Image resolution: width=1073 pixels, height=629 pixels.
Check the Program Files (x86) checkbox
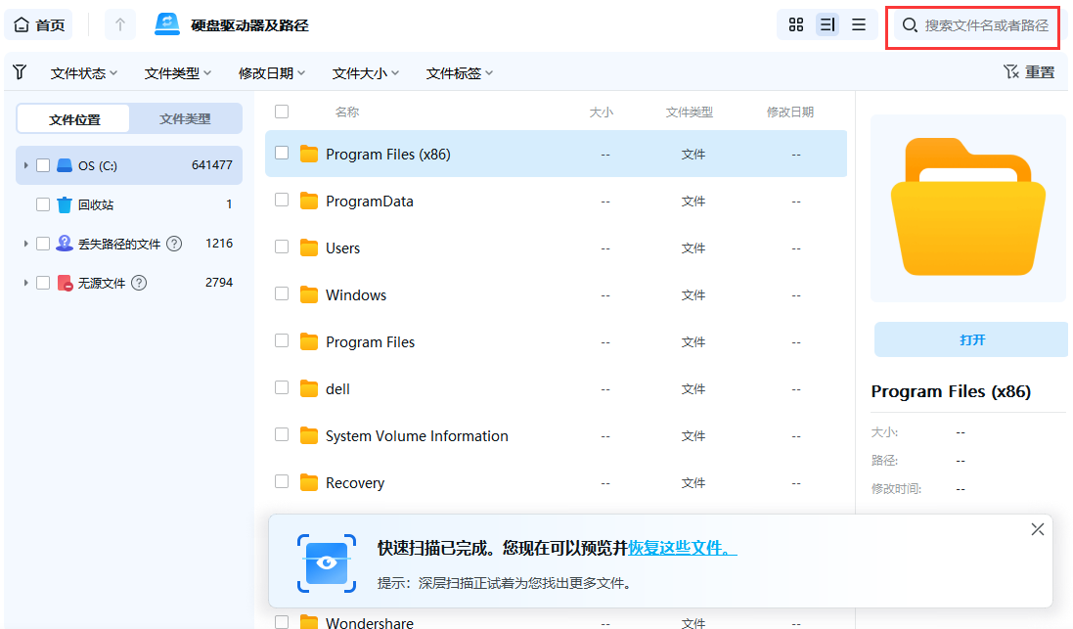282,154
